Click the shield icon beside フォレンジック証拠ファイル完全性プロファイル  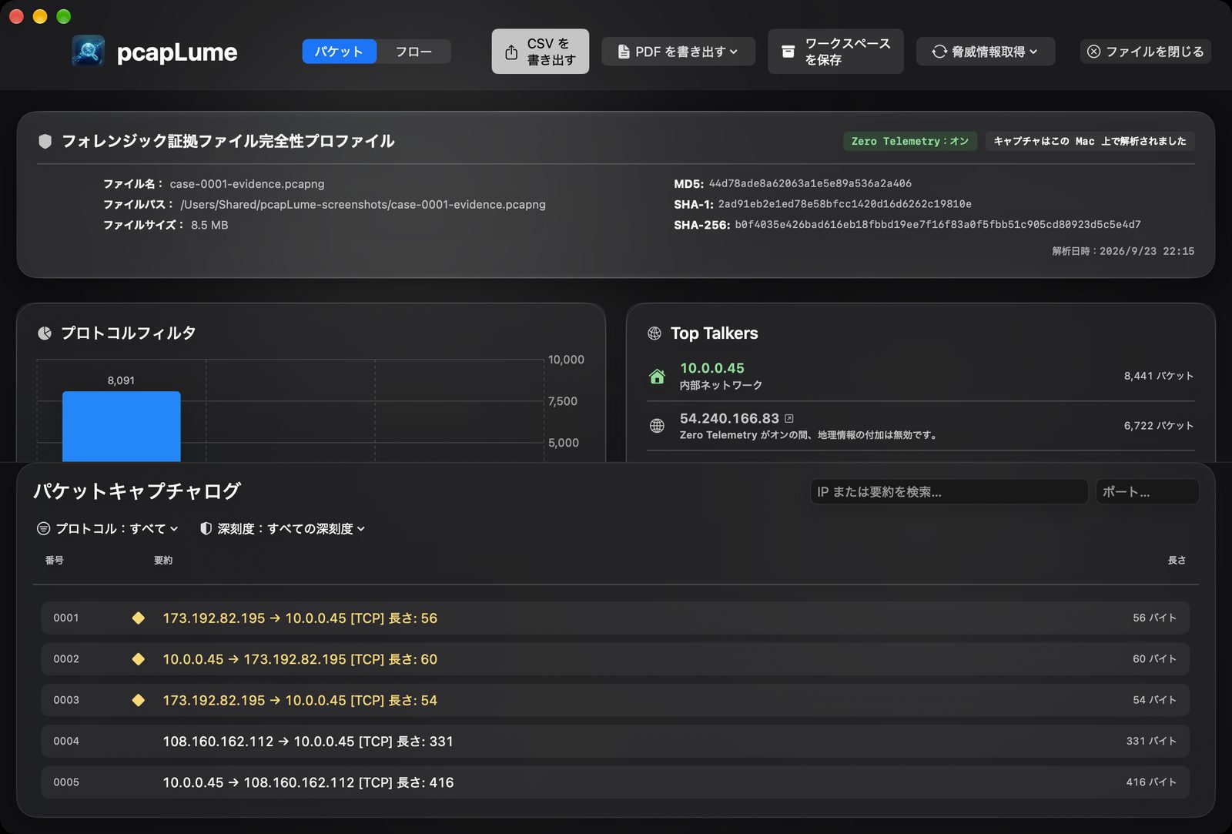[x=45, y=141]
